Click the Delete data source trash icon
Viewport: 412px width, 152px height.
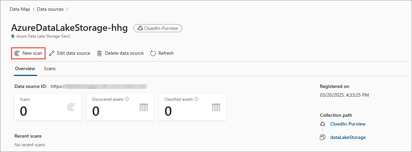[99, 53]
